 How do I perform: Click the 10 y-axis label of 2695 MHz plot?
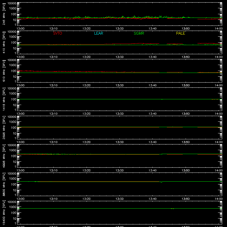click(x=15, y=133)
